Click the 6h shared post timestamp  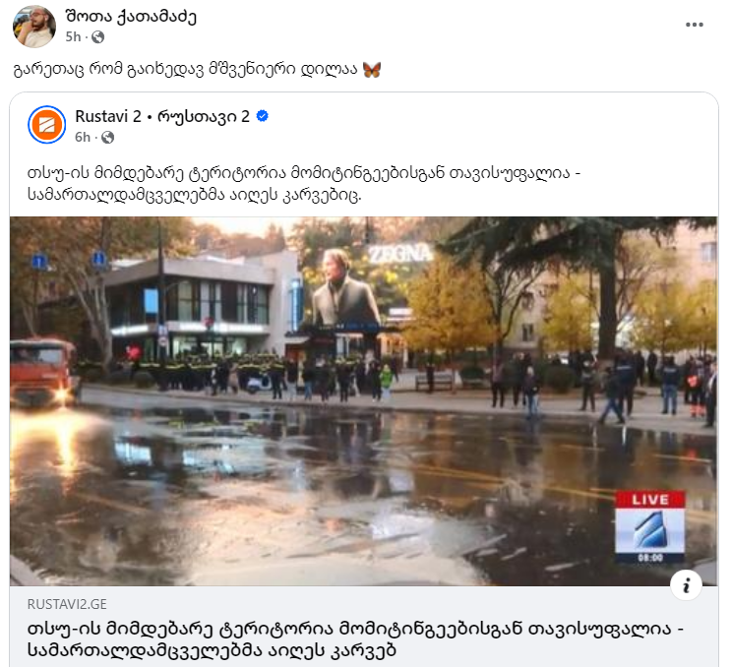(83, 137)
